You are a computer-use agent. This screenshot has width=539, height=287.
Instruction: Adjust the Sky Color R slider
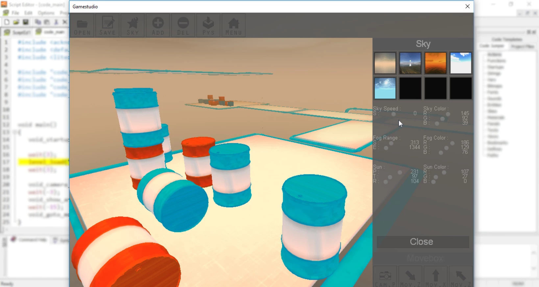[x=448, y=114]
